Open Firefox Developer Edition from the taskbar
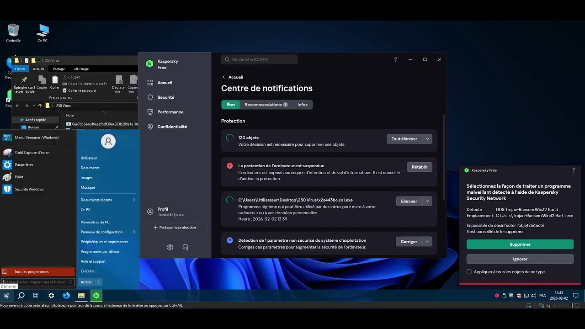The width and height of the screenshot is (585, 329). point(66,296)
